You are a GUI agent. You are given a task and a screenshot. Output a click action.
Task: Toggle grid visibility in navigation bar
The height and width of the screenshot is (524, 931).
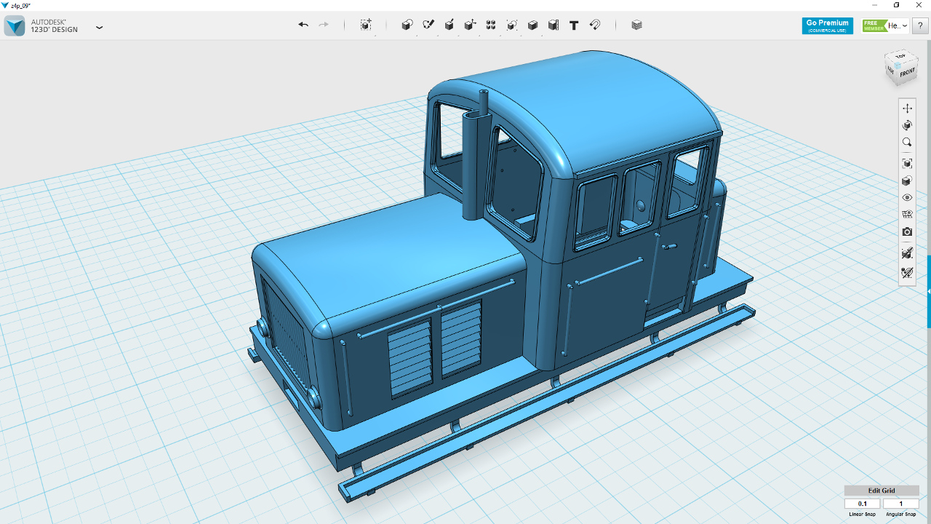[907, 215]
